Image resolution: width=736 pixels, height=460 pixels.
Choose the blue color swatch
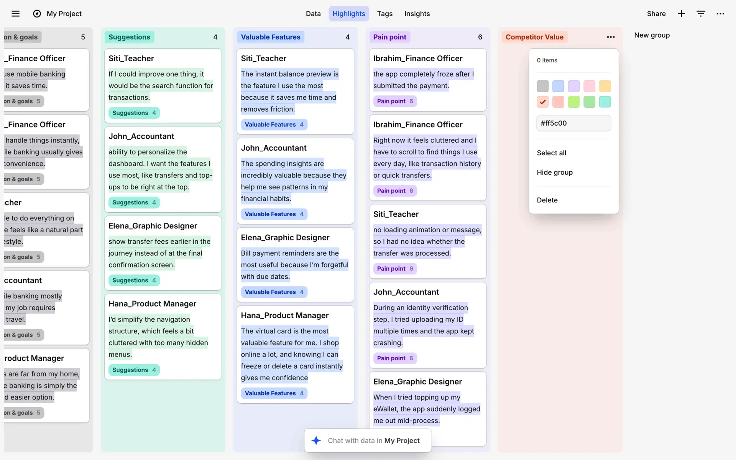click(558, 86)
